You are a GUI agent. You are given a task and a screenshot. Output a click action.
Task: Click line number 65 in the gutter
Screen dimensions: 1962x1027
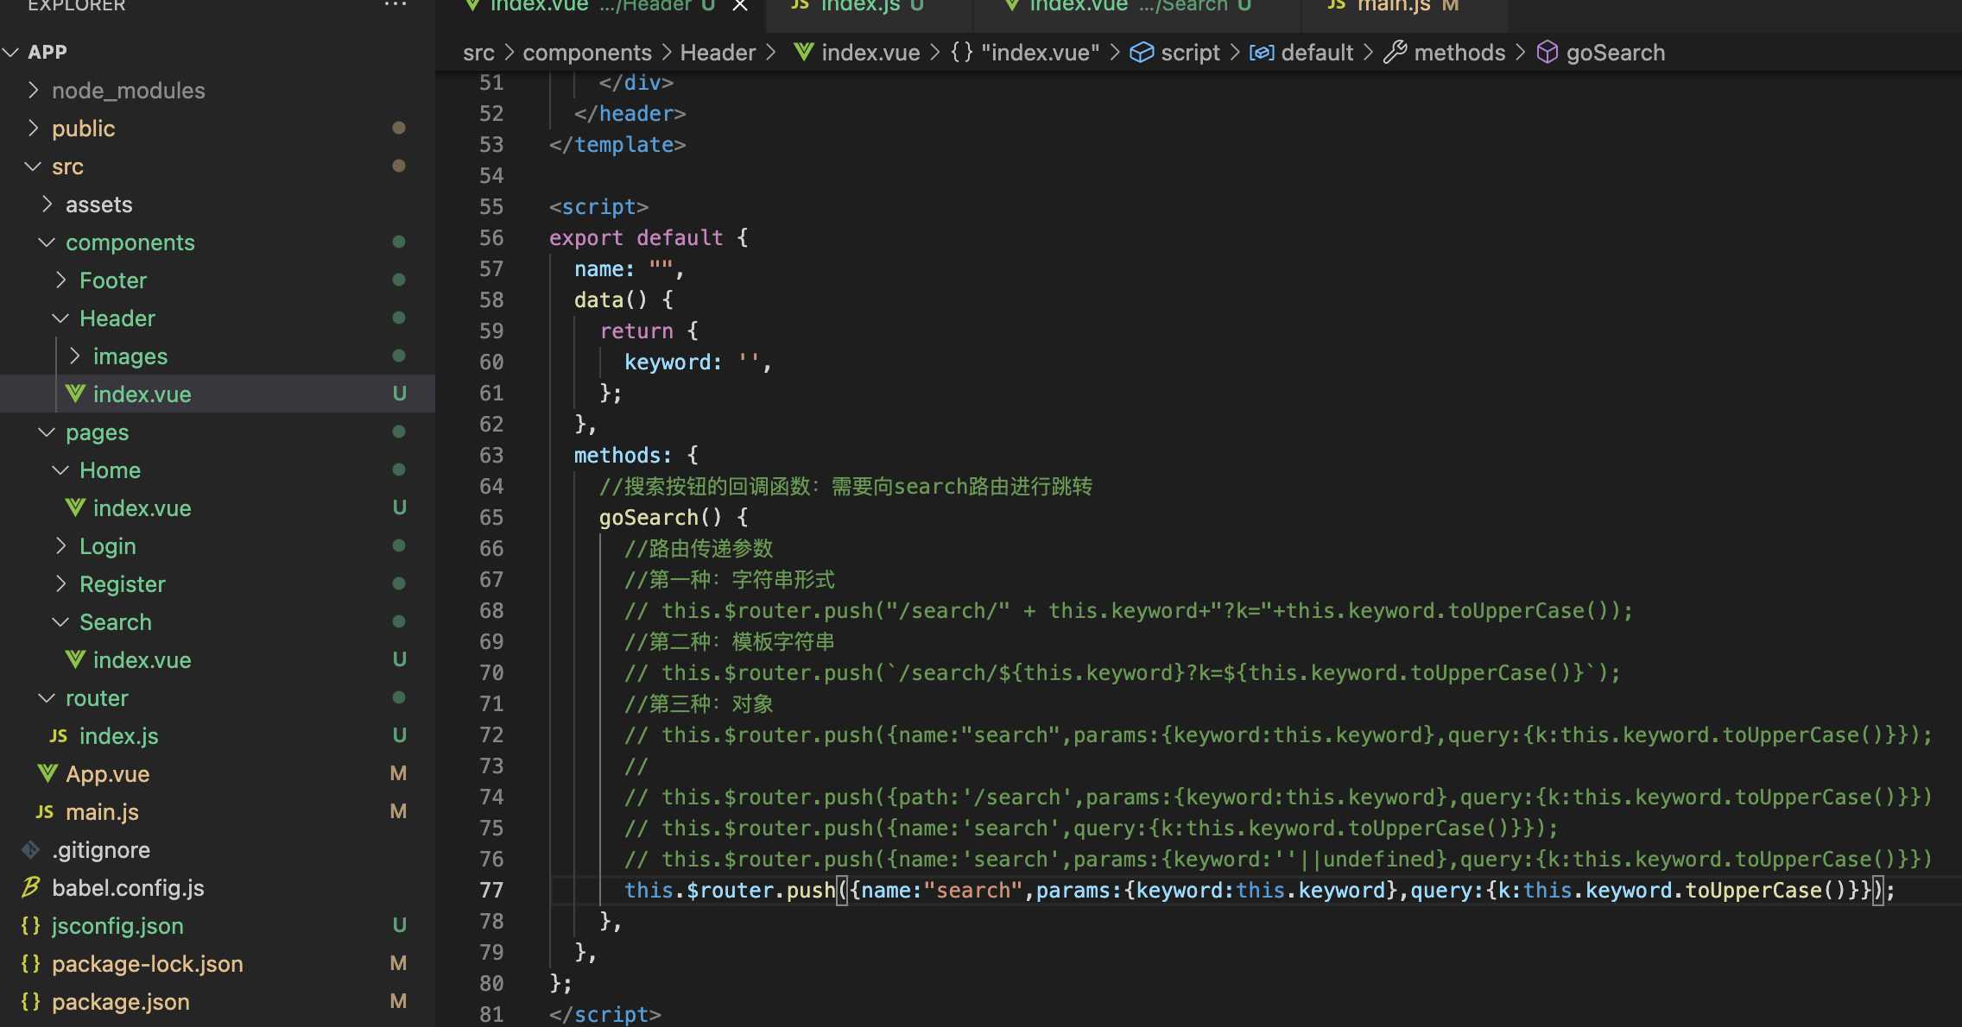[x=491, y=517]
